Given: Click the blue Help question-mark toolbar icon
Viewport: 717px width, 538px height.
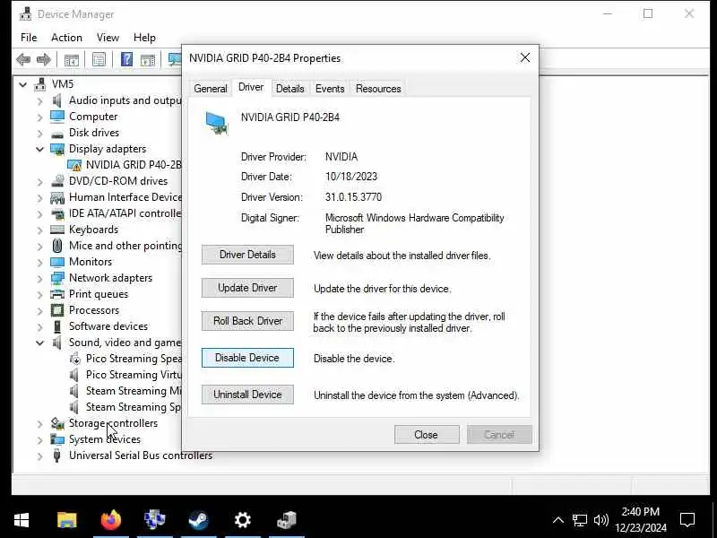Looking at the screenshot, I should pos(126,59).
